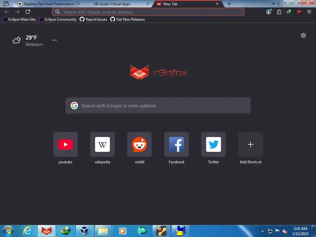Go back one page
The width and height of the screenshot is (316, 237).
[7, 12]
